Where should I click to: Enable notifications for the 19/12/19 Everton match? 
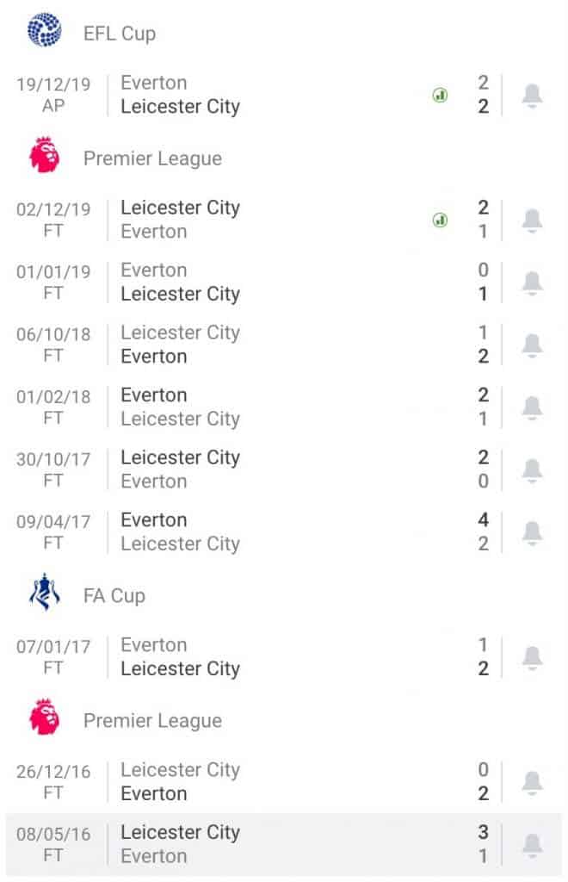click(531, 96)
